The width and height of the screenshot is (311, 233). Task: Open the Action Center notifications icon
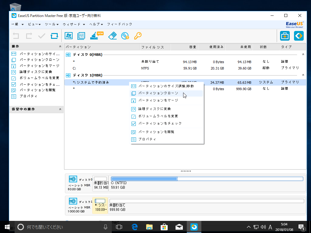302,227
